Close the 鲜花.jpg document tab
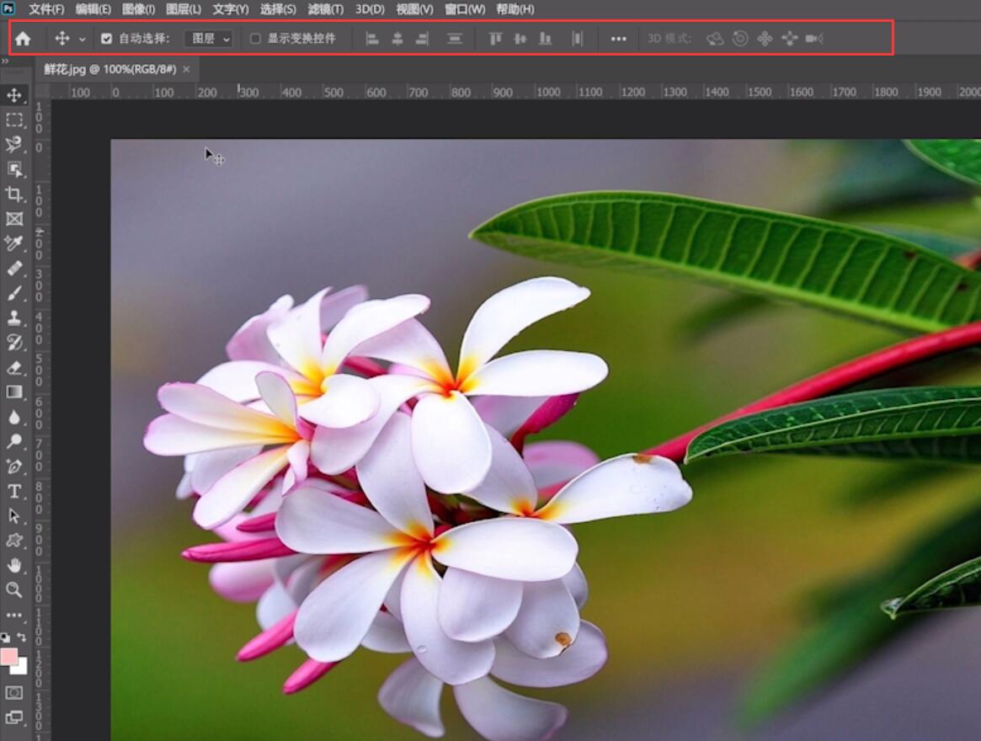The height and width of the screenshot is (741, 981). tap(186, 69)
